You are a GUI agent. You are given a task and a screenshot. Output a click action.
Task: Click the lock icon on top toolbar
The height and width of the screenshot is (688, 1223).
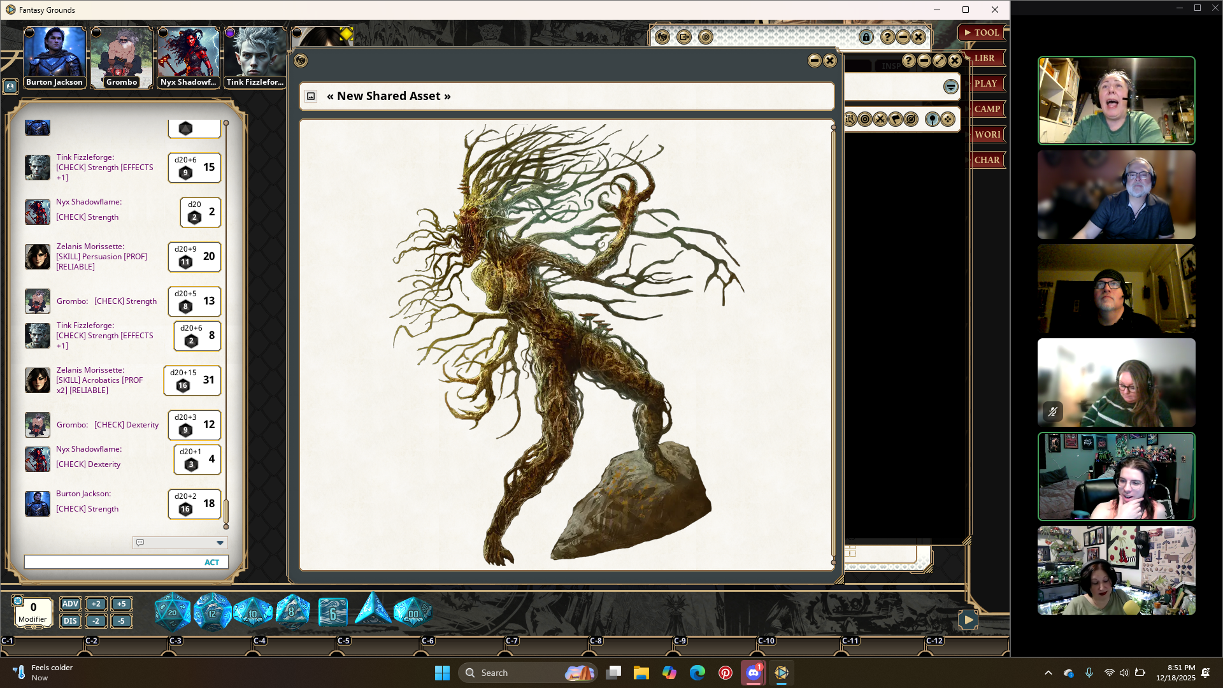coord(866,37)
